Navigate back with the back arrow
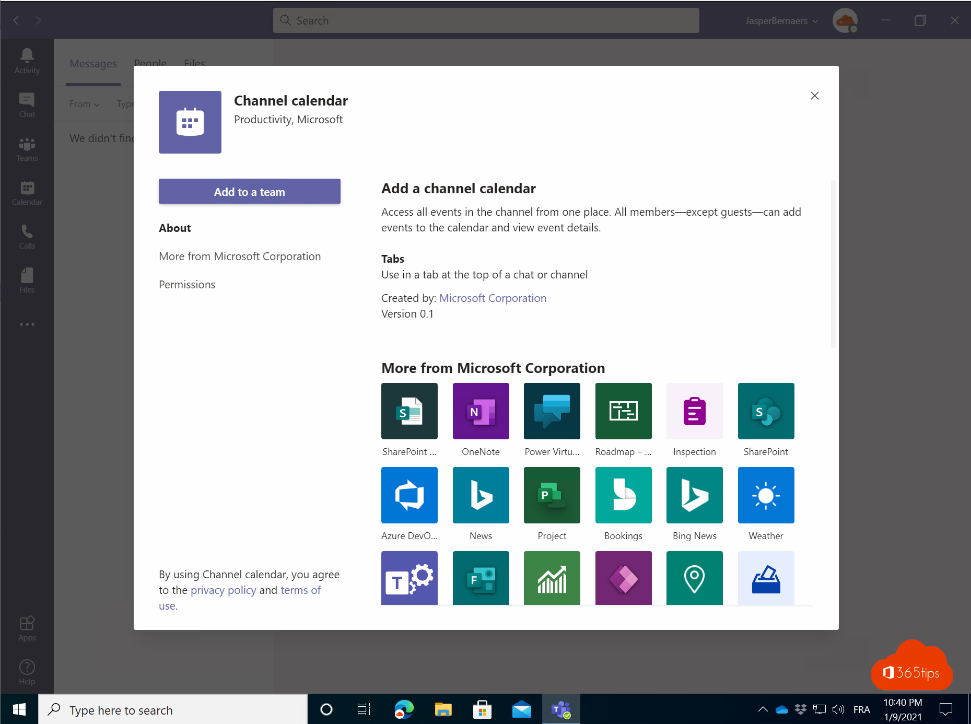Image resolution: width=971 pixels, height=724 pixels. 16,20
